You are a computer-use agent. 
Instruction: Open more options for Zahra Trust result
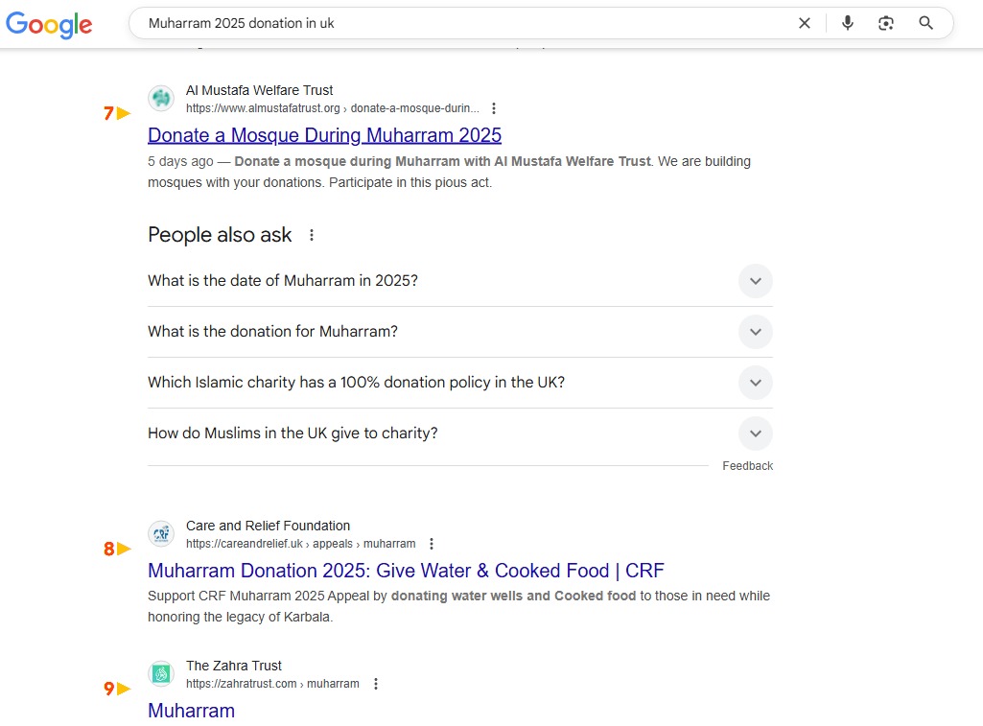(376, 684)
